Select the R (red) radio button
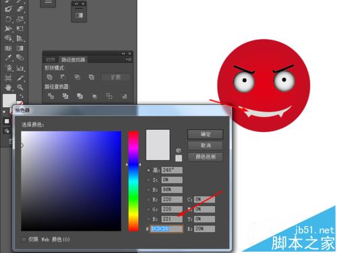Viewport: 337px width, 253px height. [x=148, y=199]
